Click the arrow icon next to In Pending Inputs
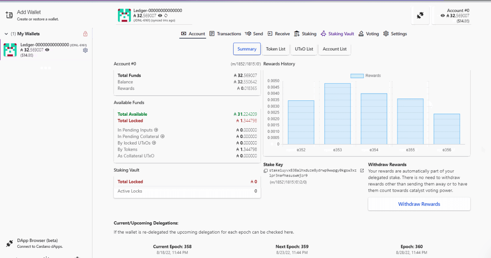Image resolution: width=491 pixels, height=258 pixels. point(156,130)
